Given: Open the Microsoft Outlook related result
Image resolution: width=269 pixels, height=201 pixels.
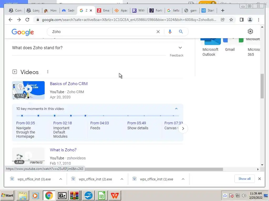Looking at the screenshot, I should (210, 47).
